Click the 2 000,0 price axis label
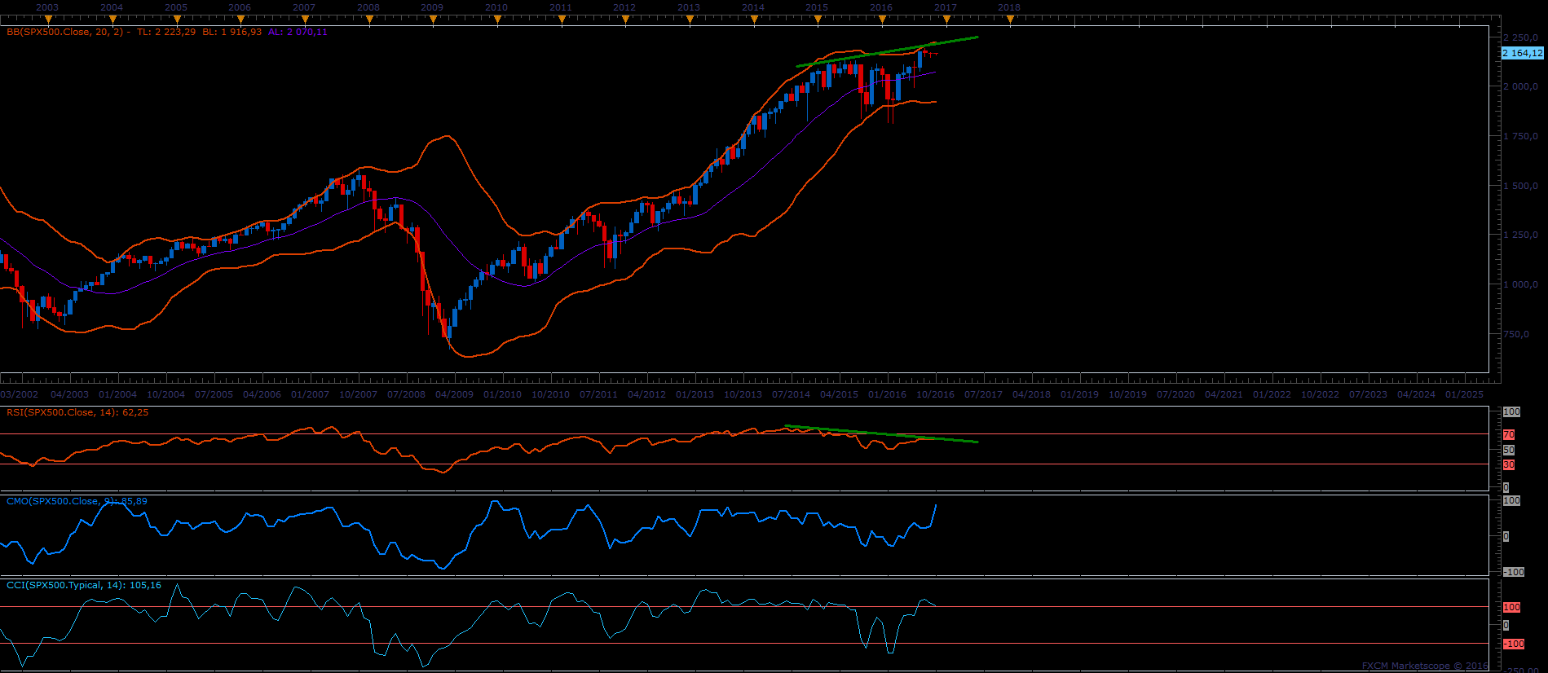Viewport: 1548px width, 673px height. [x=1522, y=86]
